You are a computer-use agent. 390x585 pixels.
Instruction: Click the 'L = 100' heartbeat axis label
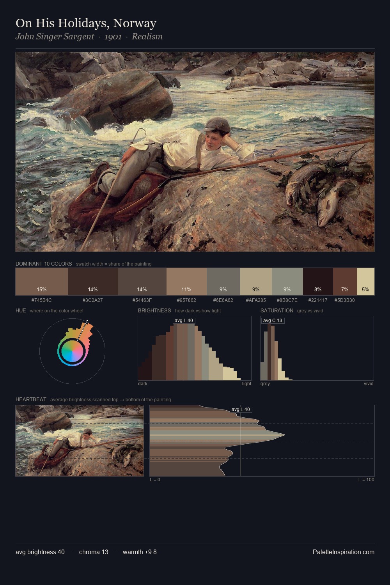[x=366, y=480]
